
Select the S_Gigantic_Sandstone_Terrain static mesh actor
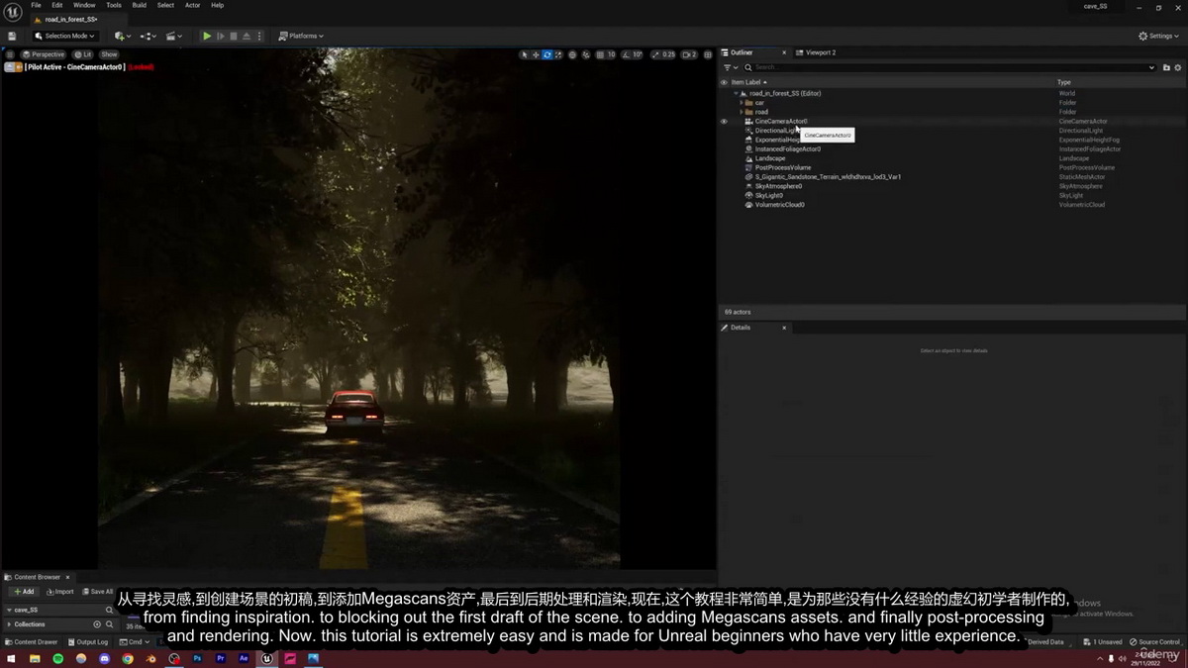(x=828, y=177)
